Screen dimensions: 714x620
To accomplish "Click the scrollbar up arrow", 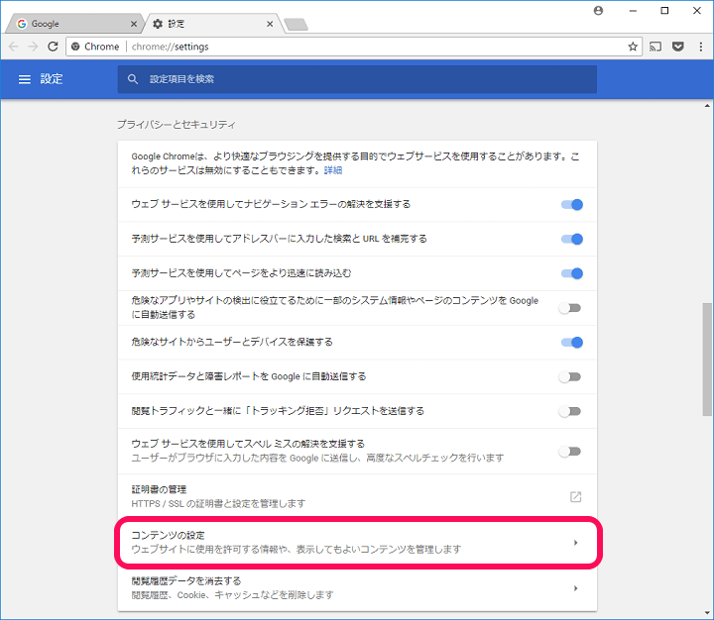I will click(x=707, y=106).
